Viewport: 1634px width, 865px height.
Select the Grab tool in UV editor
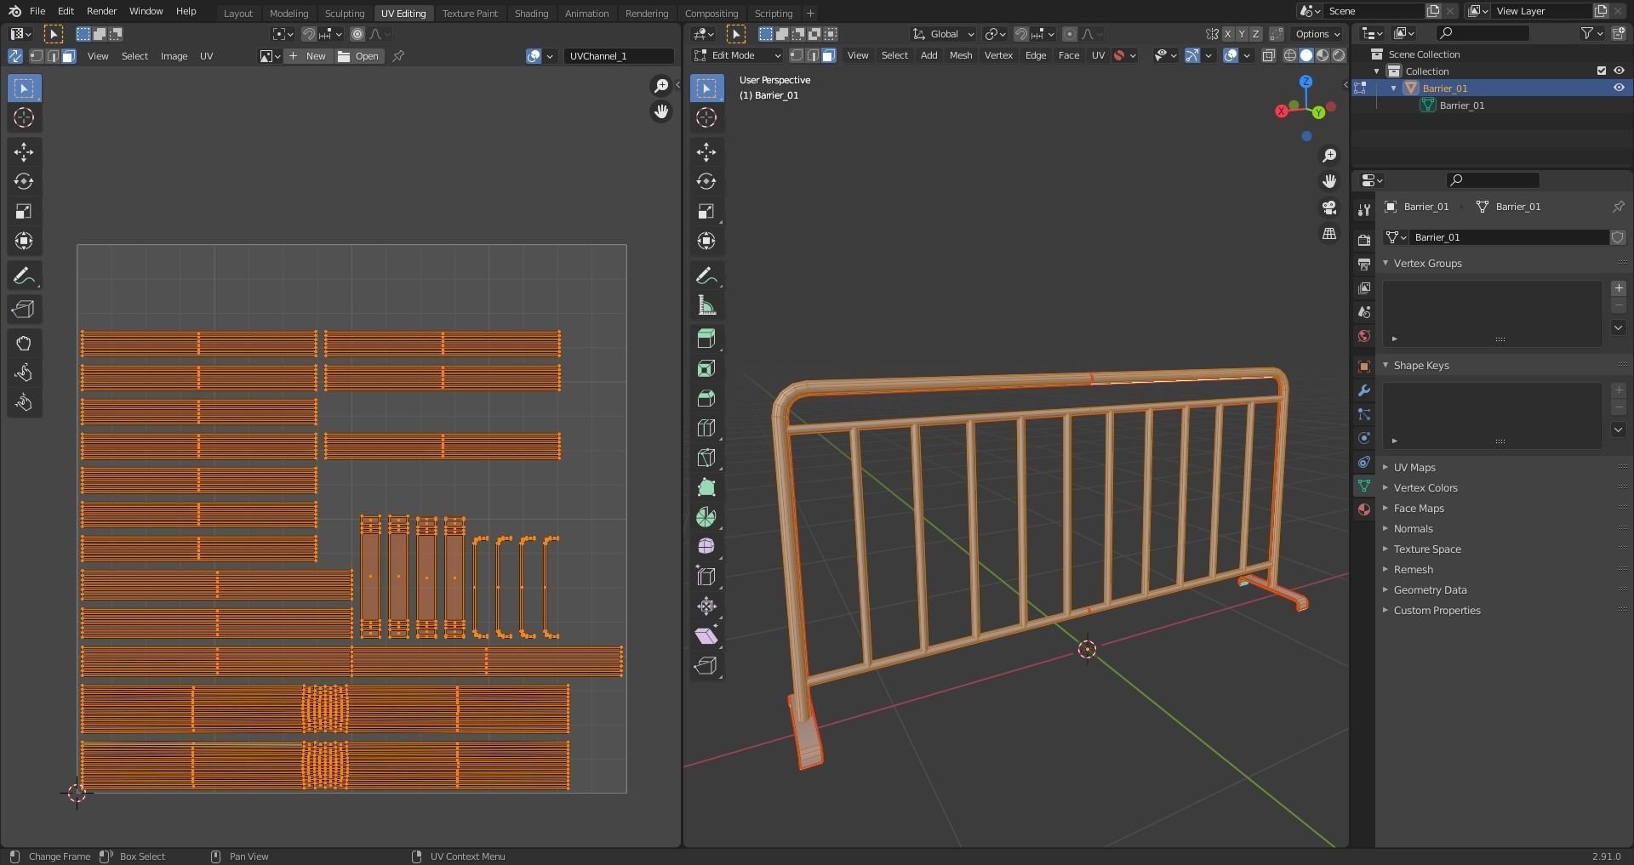pos(24,344)
